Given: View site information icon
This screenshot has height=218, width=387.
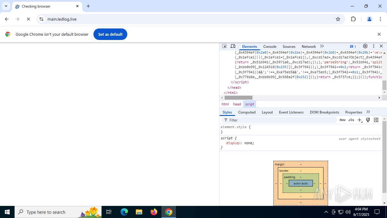Looking at the screenshot, I should click(41, 19).
